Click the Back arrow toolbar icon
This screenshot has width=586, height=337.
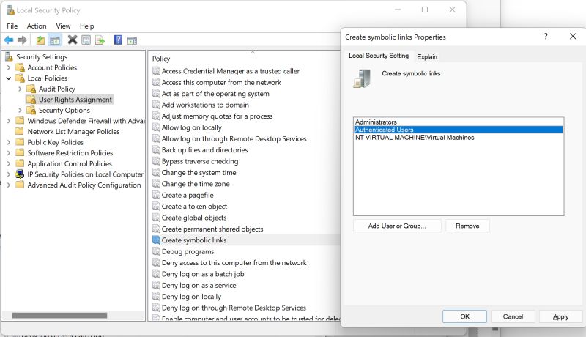9,40
